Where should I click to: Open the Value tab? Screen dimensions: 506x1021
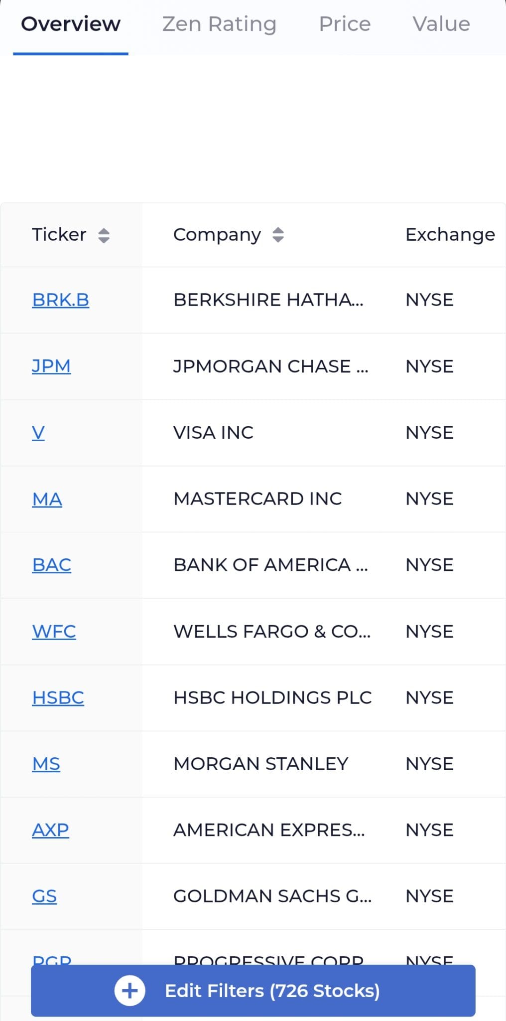[441, 23]
